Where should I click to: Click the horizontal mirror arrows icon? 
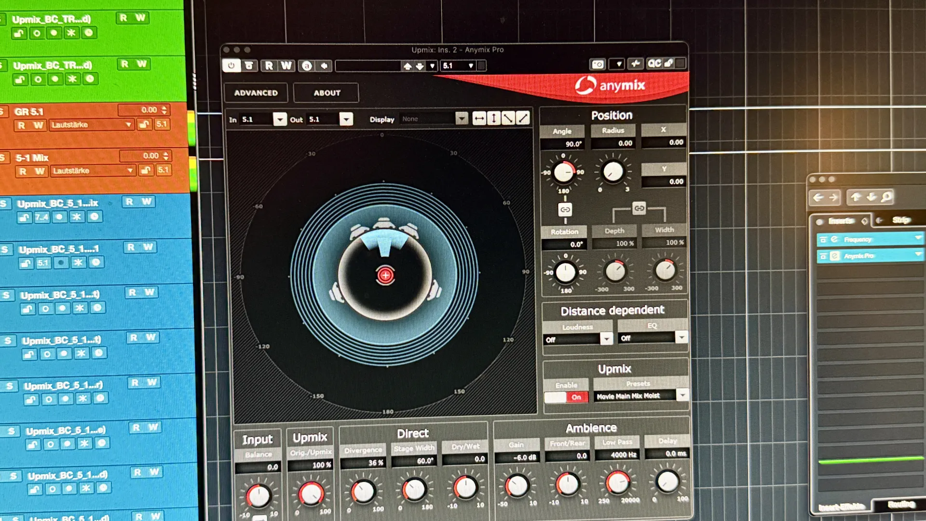[x=479, y=118]
